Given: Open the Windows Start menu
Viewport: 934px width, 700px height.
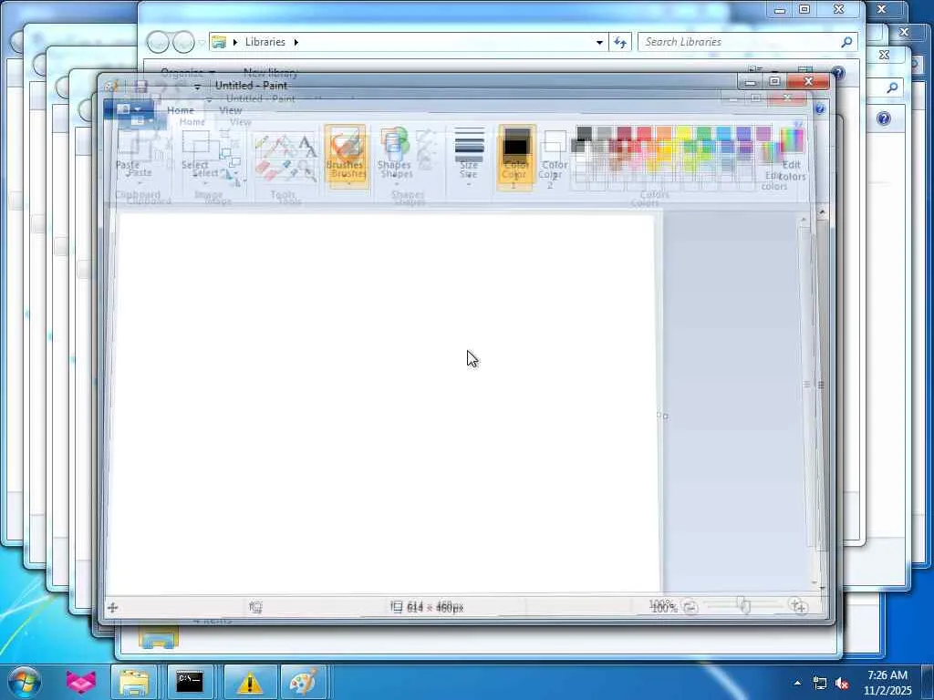Looking at the screenshot, I should coord(25,682).
